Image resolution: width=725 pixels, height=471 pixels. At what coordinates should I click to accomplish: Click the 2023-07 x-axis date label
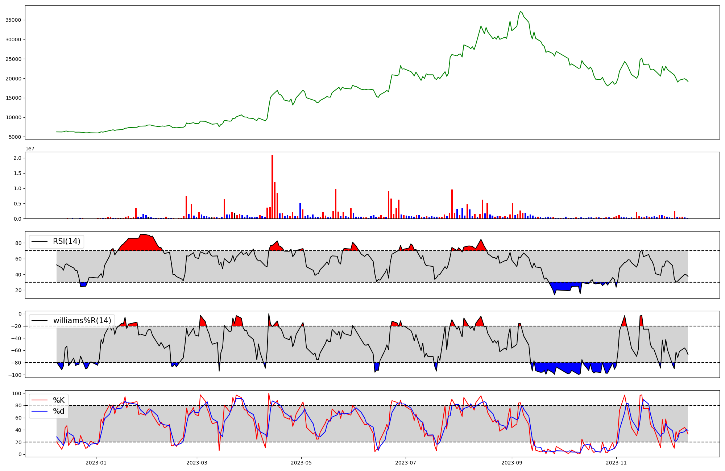point(405,463)
